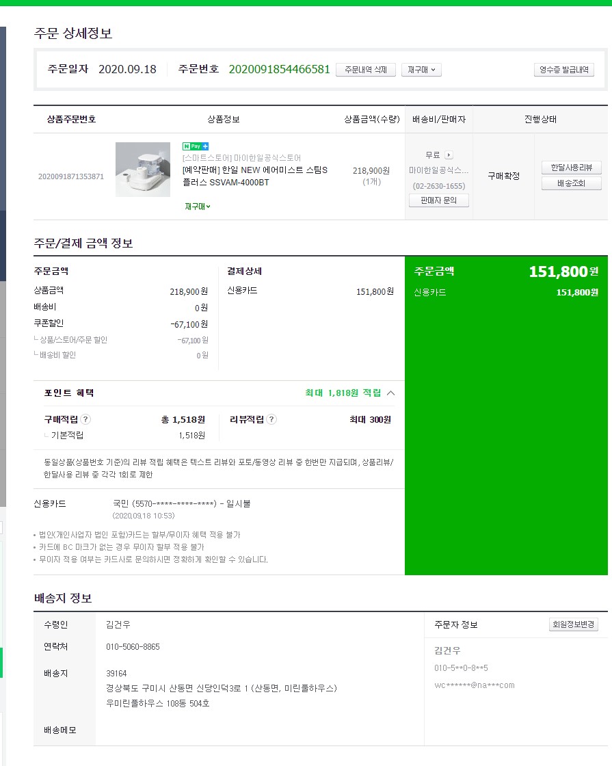The image size is (612, 766).
Task: Click the 최대 1,818원 적립 text
Action: click(343, 393)
